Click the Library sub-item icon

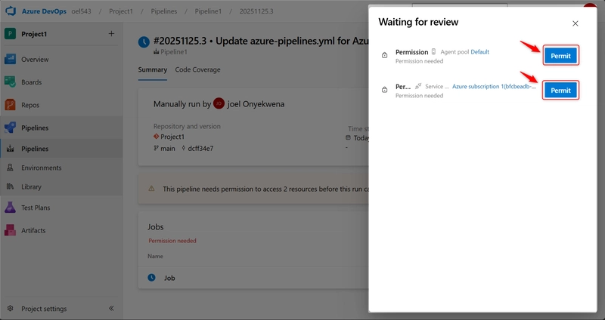(x=11, y=186)
